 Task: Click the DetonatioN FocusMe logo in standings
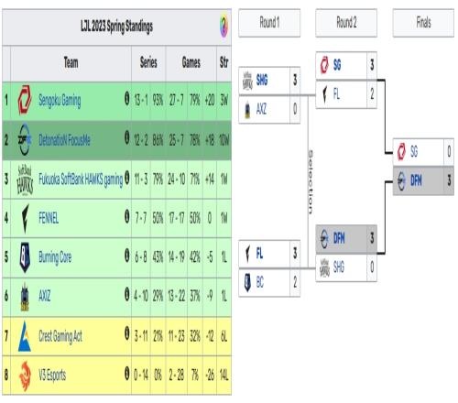pos(25,139)
